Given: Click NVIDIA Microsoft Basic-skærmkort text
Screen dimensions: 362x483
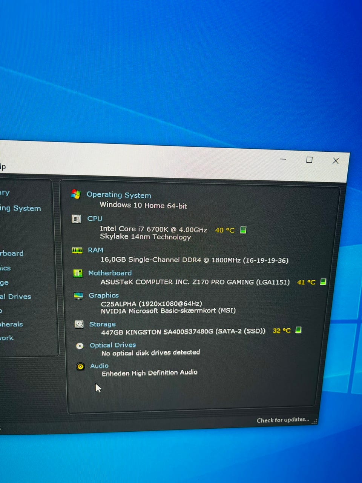Looking at the screenshot, I should coord(168,311).
